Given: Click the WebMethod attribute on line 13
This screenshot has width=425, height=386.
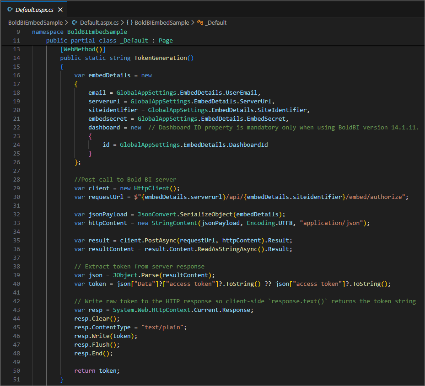Looking at the screenshot, I should (x=79, y=49).
